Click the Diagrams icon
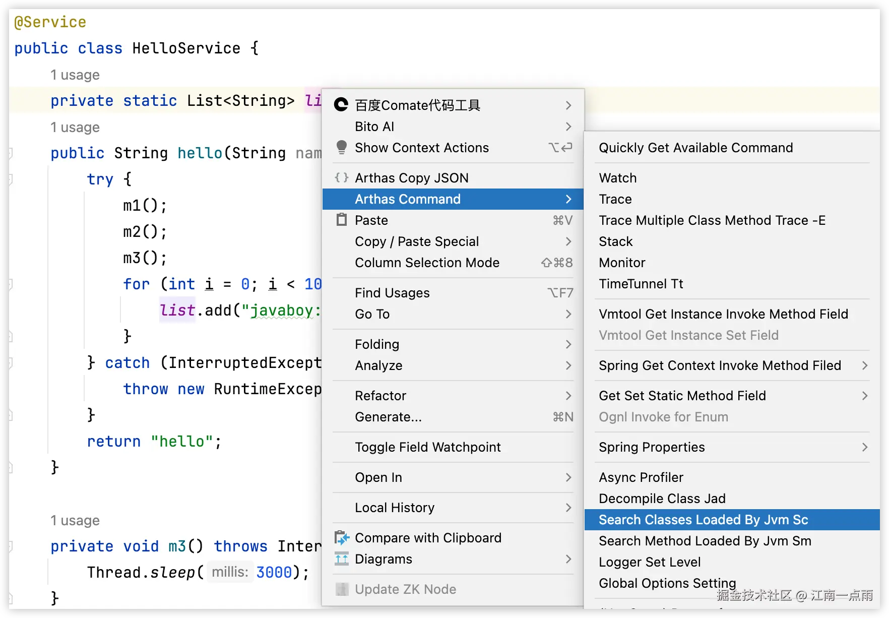Image resolution: width=889 pixels, height=618 pixels. (342, 559)
